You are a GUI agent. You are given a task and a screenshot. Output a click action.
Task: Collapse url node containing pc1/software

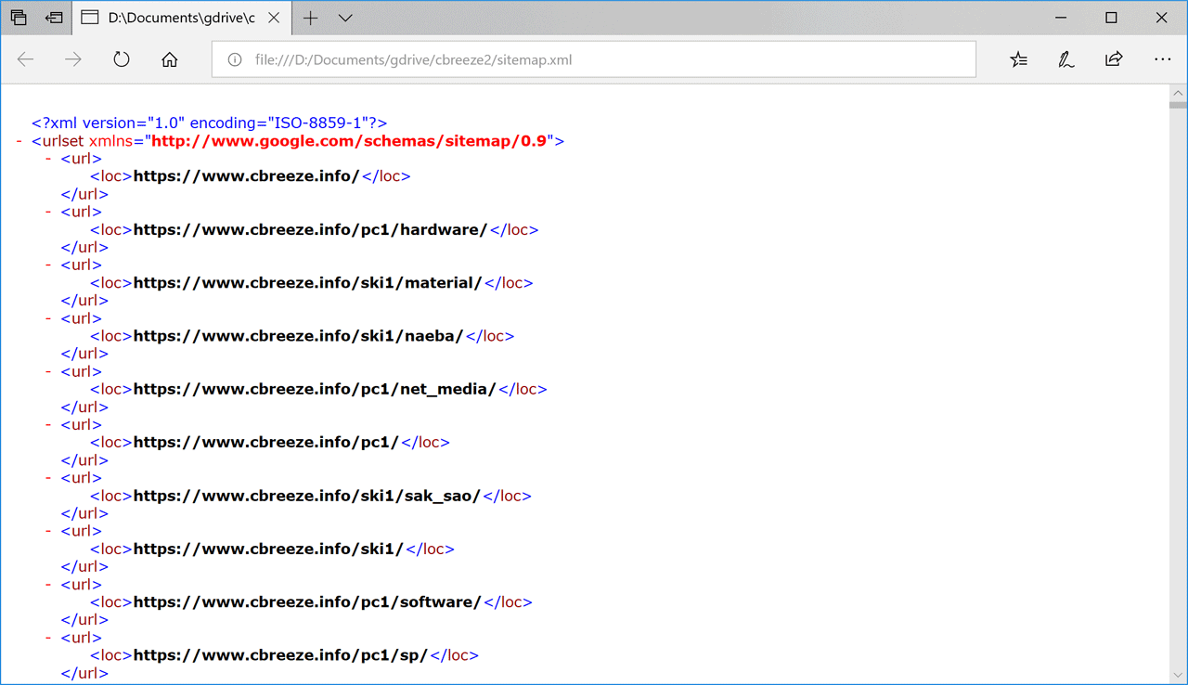[48, 585]
